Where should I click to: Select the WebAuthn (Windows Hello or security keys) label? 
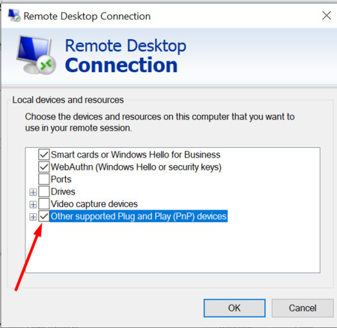point(136,167)
